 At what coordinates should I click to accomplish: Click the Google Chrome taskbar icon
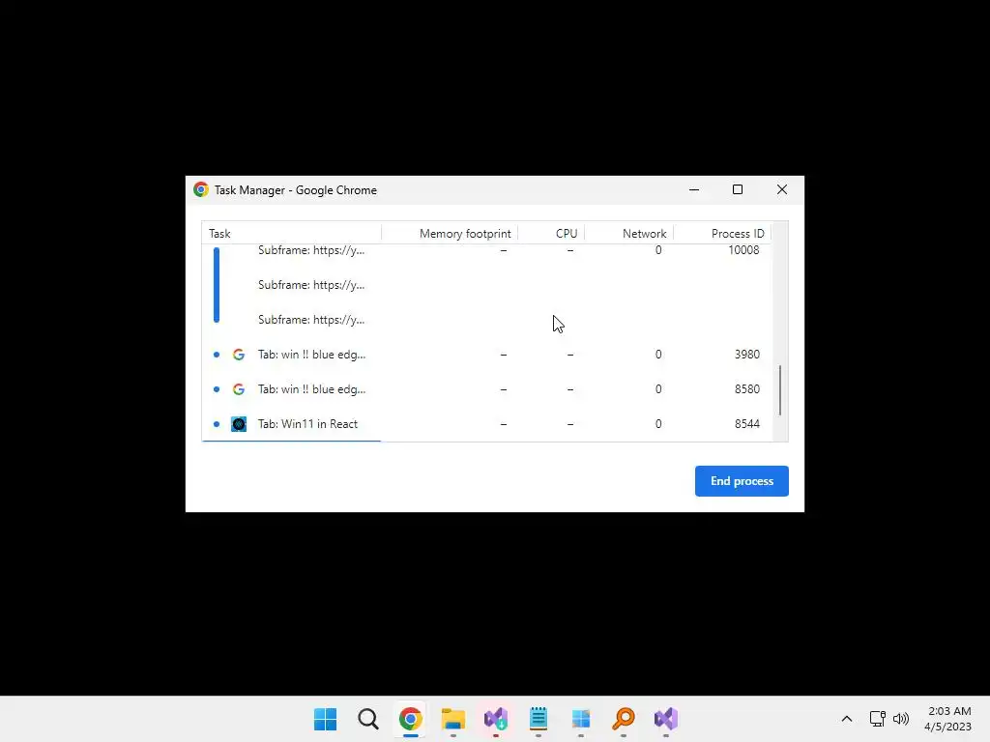coord(410,719)
